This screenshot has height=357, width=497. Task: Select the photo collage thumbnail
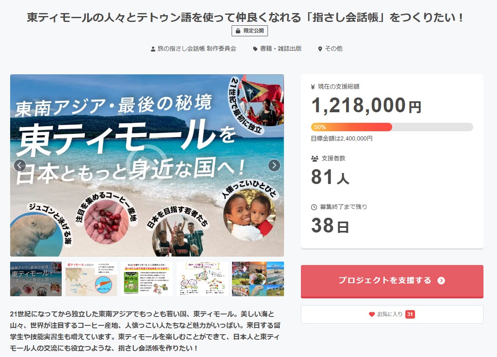[258, 279]
